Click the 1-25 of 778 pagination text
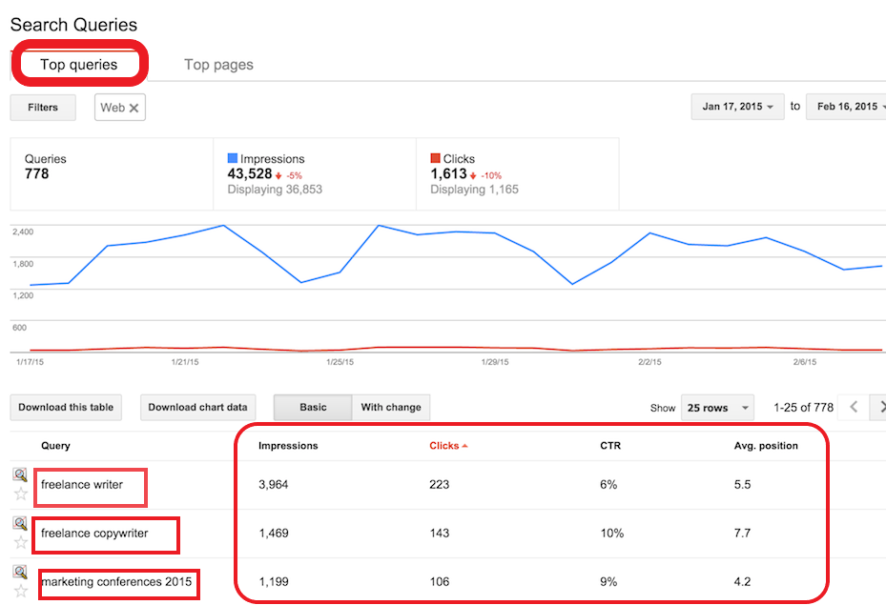This screenshot has width=886, height=605. pyautogui.click(x=803, y=408)
